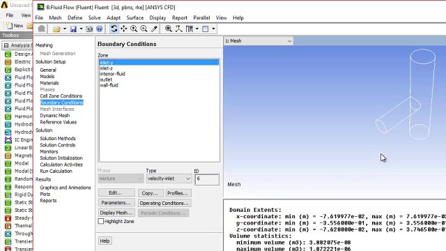
Task: Open Graphics and Animations in navigation tree
Action: (66, 188)
